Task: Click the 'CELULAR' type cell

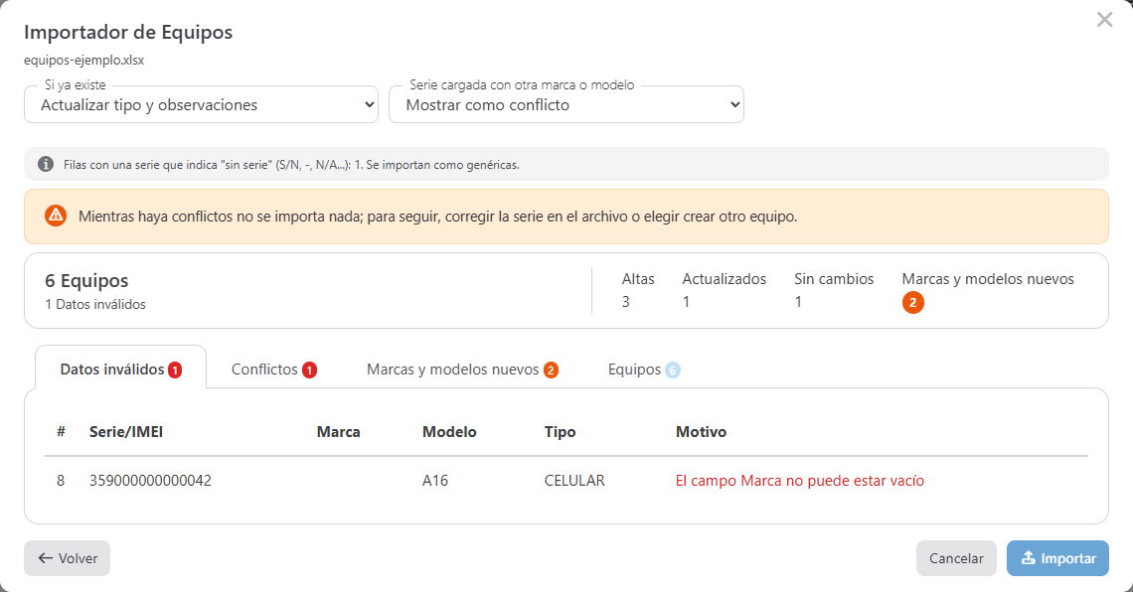Action: (574, 480)
